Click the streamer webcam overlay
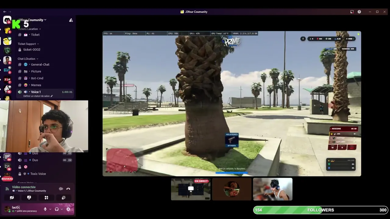 click(x=44, y=126)
